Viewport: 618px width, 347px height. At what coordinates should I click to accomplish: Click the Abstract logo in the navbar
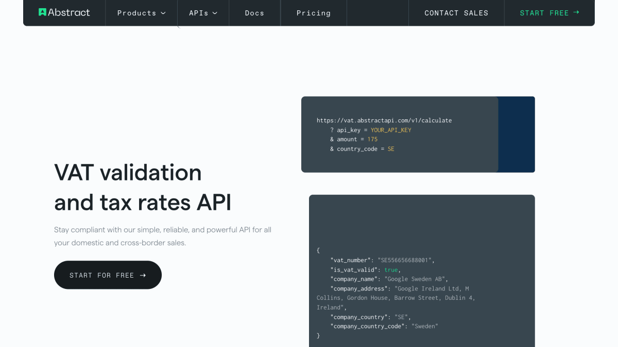pos(64,12)
